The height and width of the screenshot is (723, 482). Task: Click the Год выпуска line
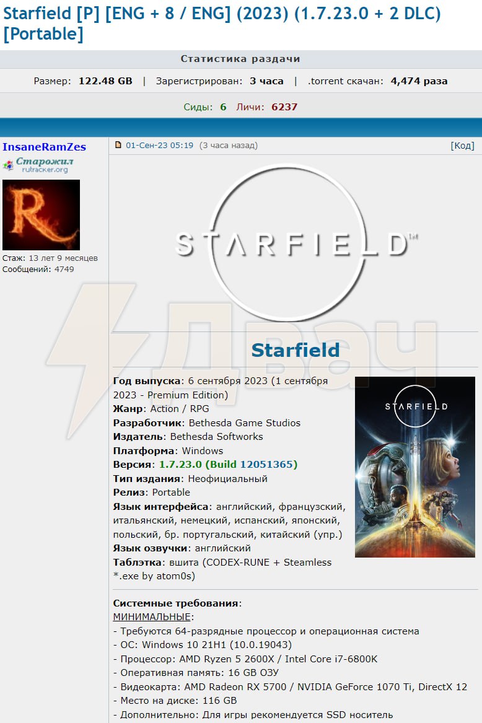tap(221, 388)
